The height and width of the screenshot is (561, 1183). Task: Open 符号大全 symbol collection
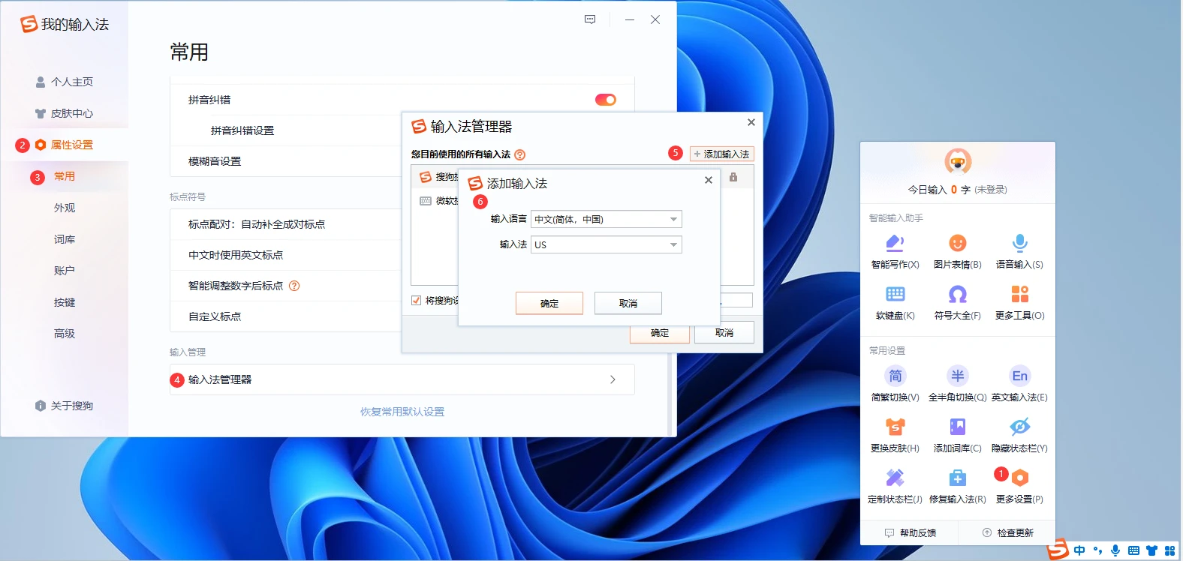[x=957, y=302]
